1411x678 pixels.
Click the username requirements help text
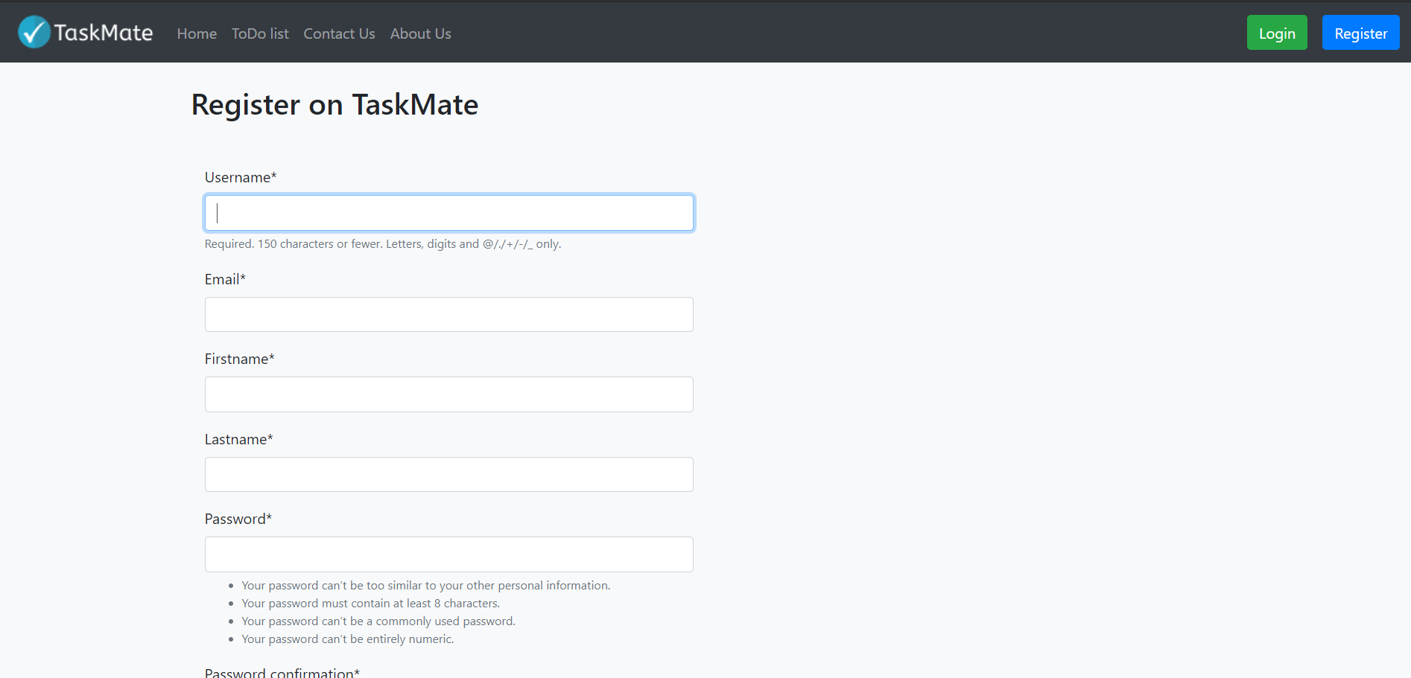click(382, 243)
